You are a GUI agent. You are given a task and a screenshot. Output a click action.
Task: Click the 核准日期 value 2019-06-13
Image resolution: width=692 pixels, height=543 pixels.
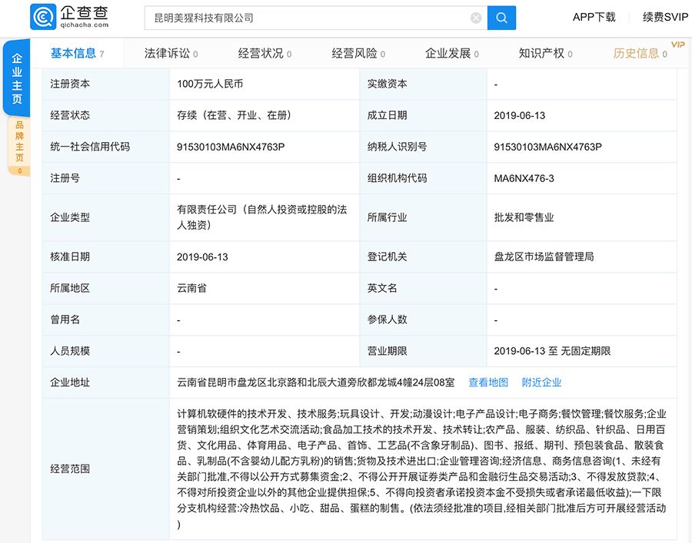(202, 257)
